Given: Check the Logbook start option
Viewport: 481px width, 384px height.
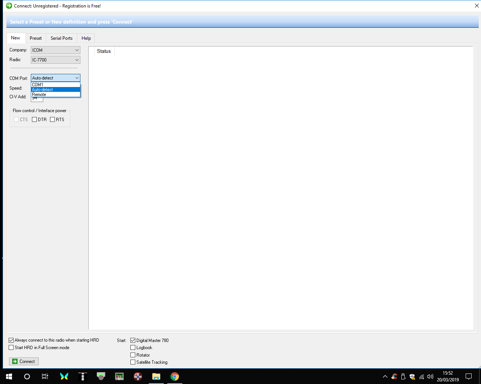Looking at the screenshot, I should [133, 348].
